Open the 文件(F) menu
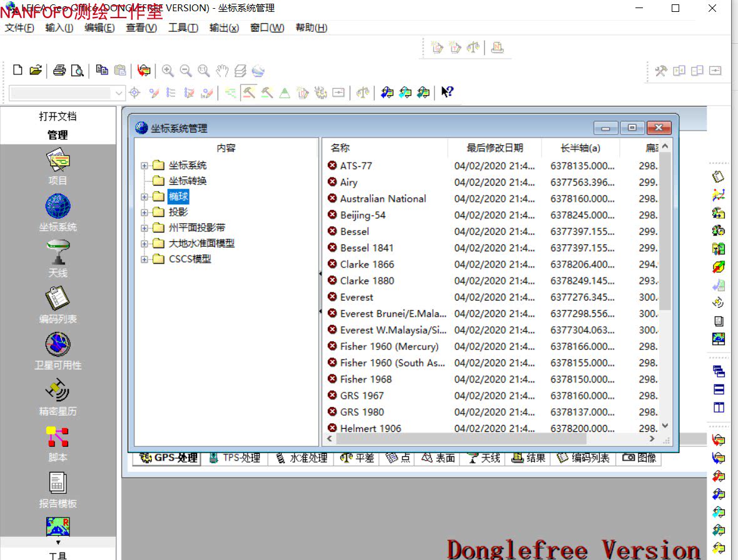Image resolution: width=738 pixels, height=560 pixels. click(19, 27)
